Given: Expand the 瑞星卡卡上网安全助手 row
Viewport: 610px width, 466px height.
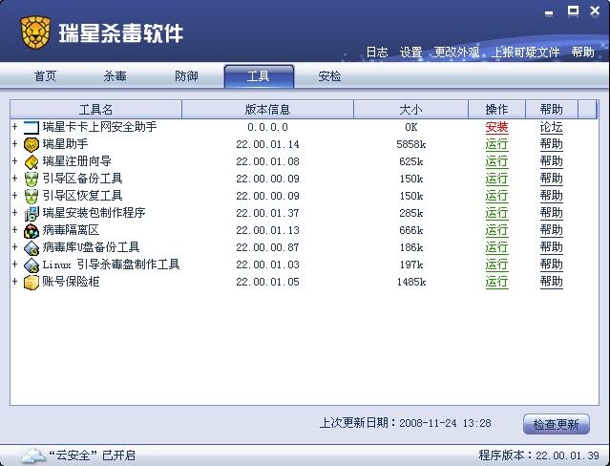Looking at the screenshot, I should coord(14,127).
